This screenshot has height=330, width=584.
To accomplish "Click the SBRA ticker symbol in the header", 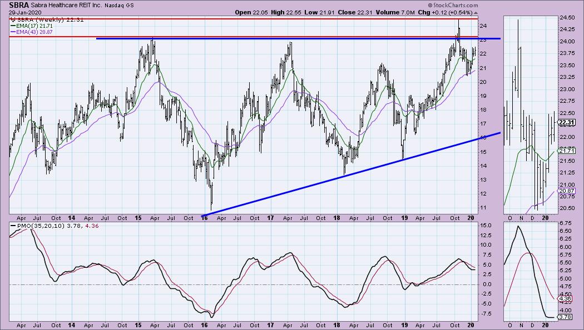I will point(19,5).
